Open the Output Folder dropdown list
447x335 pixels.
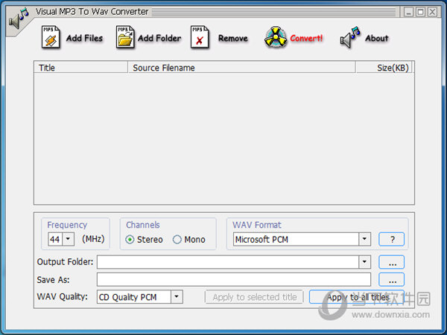[364, 262]
